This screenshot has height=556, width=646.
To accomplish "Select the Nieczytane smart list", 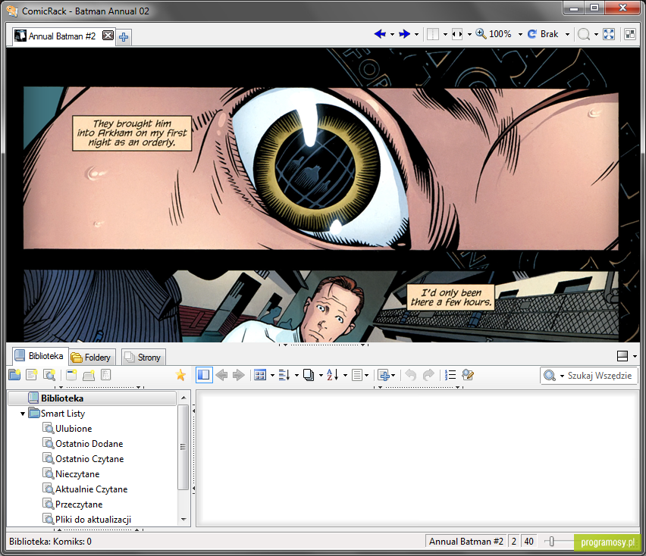I will [x=77, y=474].
